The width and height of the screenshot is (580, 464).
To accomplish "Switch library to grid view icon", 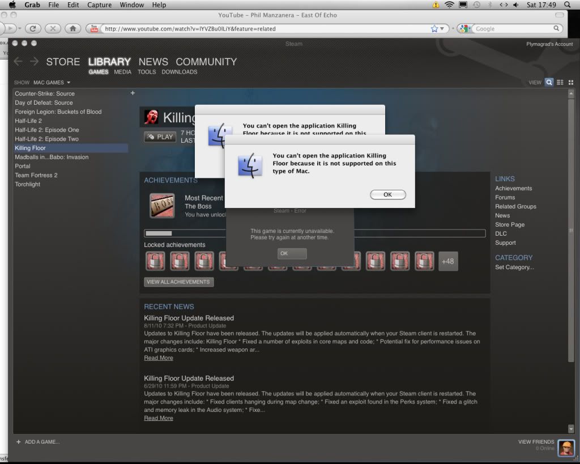I will coord(571,82).
